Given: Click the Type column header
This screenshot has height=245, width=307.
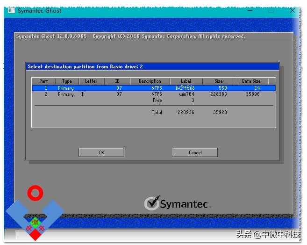Looking at the screenshot, I should pyautogui.click(x=67, y=81).
